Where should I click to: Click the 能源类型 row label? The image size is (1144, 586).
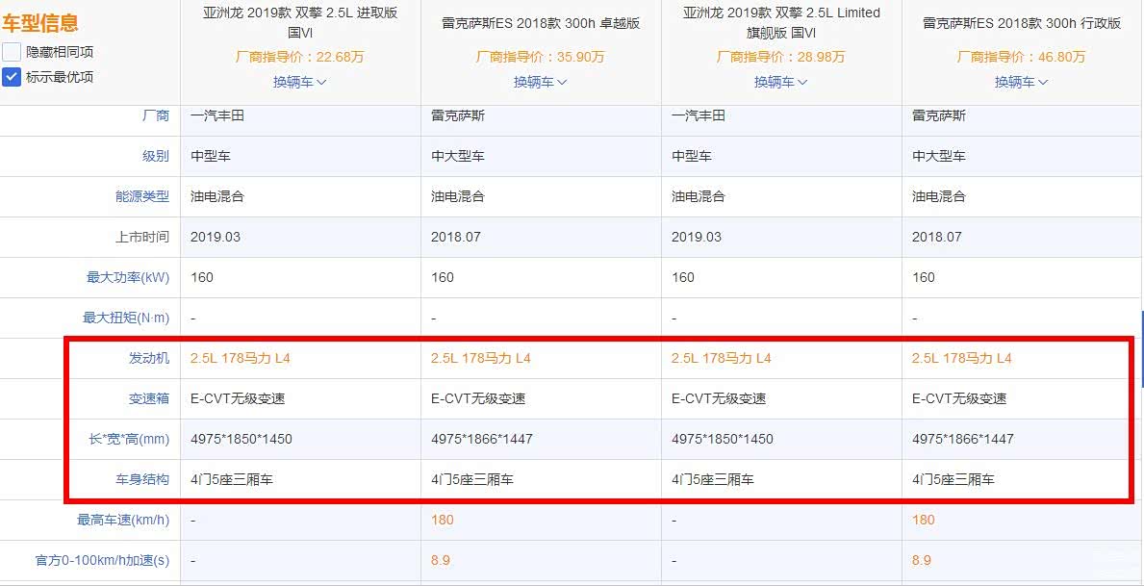[141, 196]
